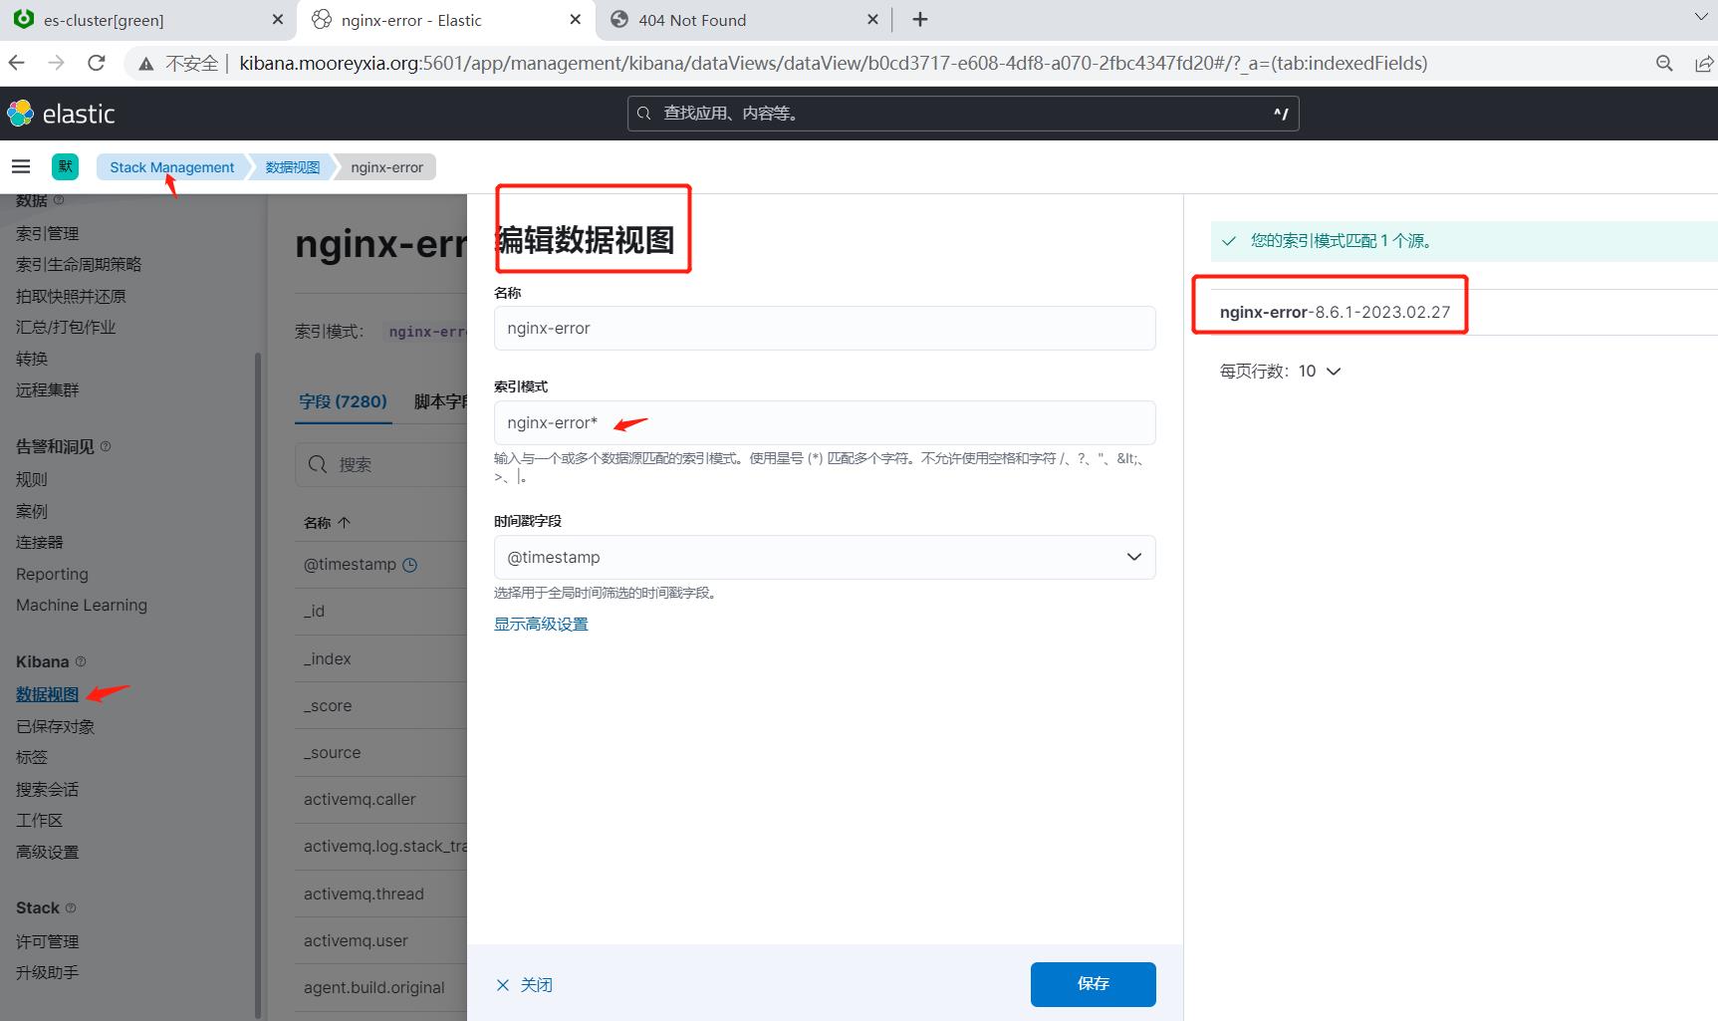Screen dimensions: 1718x1021
Task: Open the 时间戳字段 @timestamp dropdown
Action: (x=825, y=557)
